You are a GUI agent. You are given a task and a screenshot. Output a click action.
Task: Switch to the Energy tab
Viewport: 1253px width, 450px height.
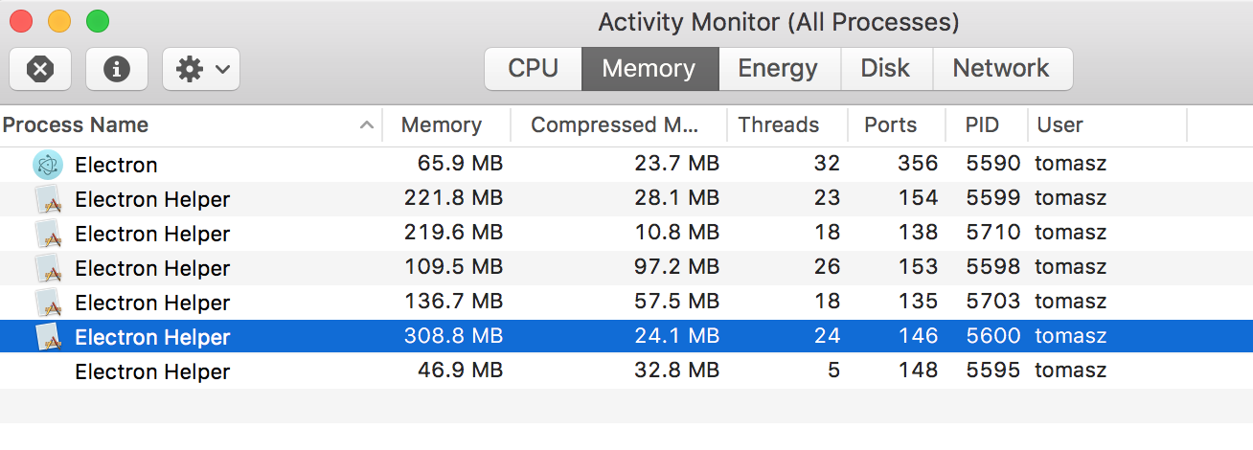click(x=778, y=69)
